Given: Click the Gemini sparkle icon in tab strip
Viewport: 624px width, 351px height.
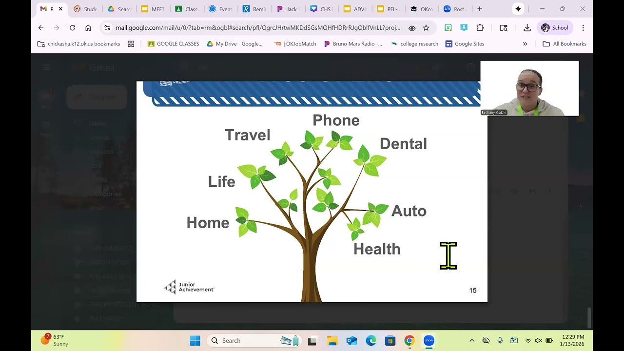Looking at the screenshot, I should pos(518,9).
